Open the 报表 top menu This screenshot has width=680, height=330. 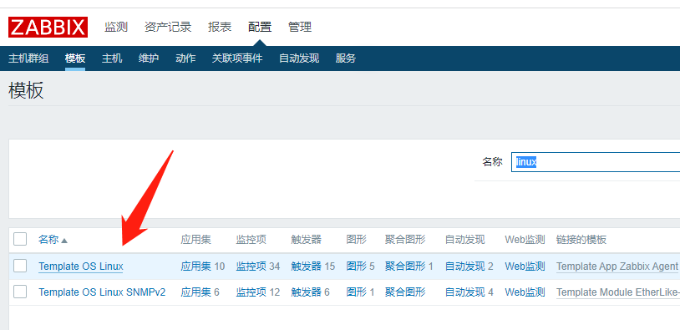220,27
